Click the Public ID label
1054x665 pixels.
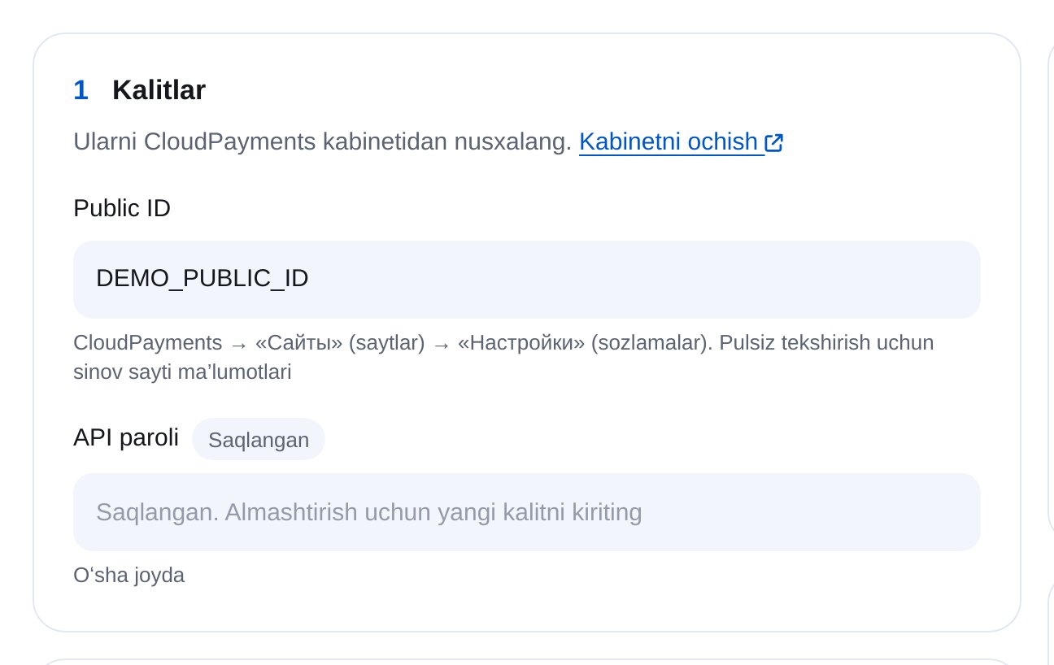tap(122, 208)
